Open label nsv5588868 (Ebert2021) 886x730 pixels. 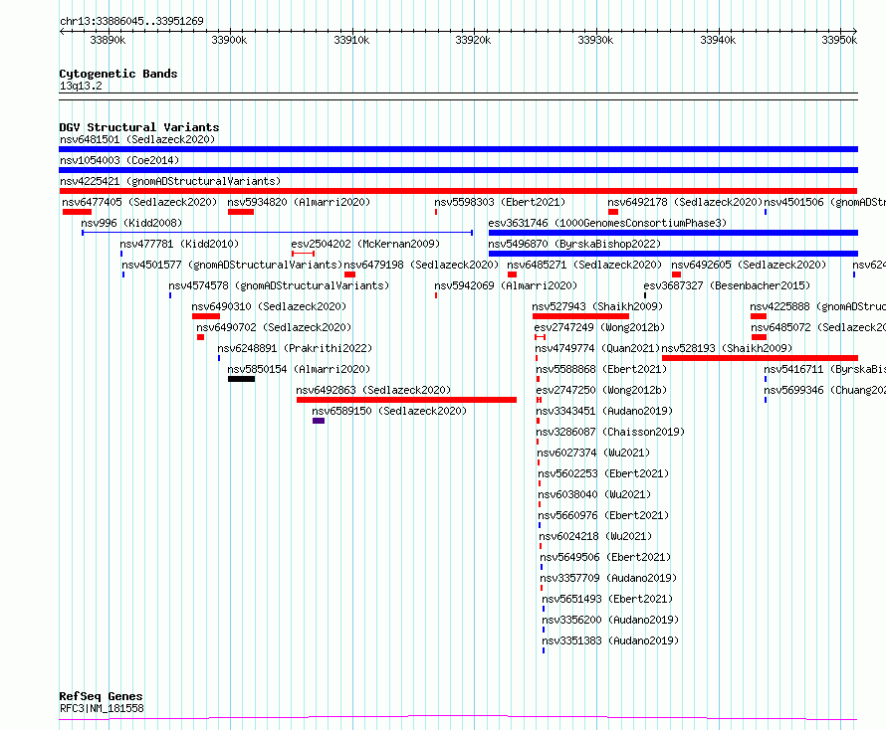601,369
